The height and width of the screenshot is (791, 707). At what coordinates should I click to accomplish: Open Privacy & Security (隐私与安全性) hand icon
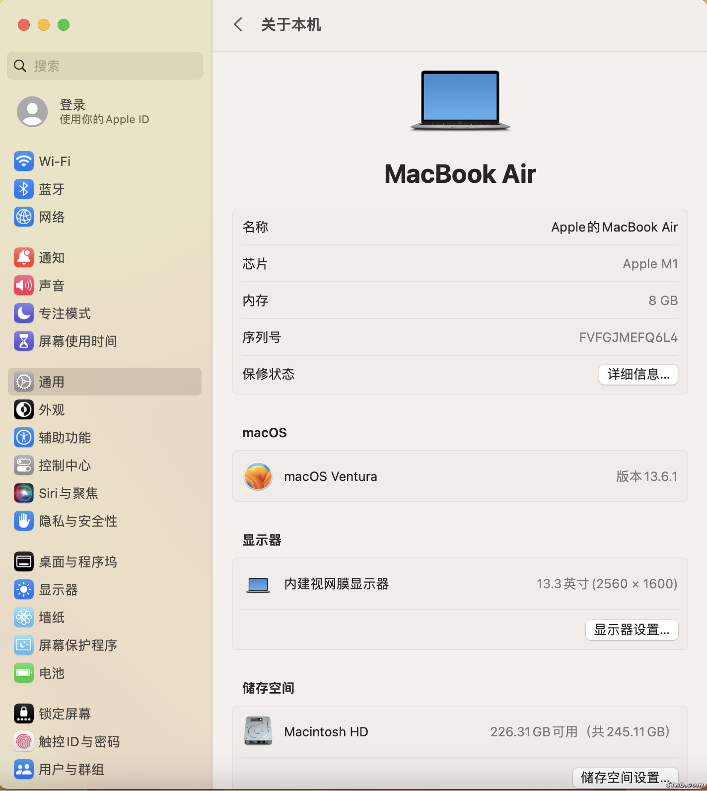pos(24,521)
